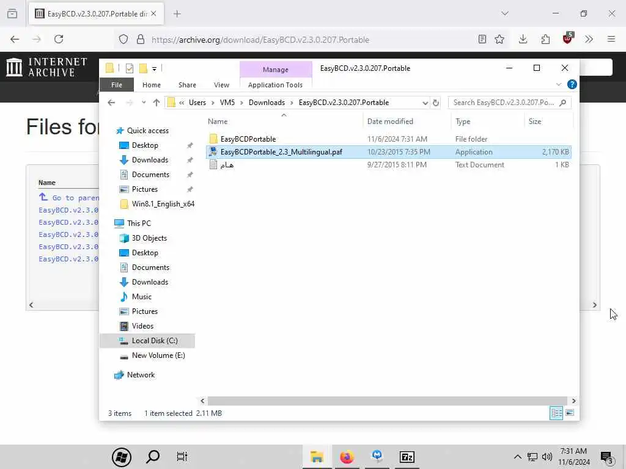
Task: Click tracking protection shield in address bar
Action: 123,39
